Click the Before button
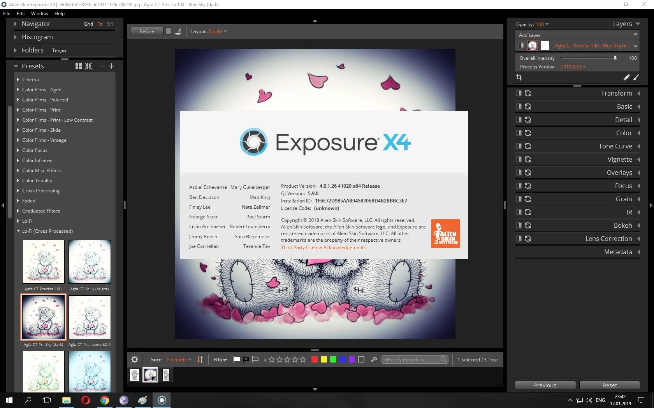This screenshot has width=654, height=408. [x=147, y=31]
